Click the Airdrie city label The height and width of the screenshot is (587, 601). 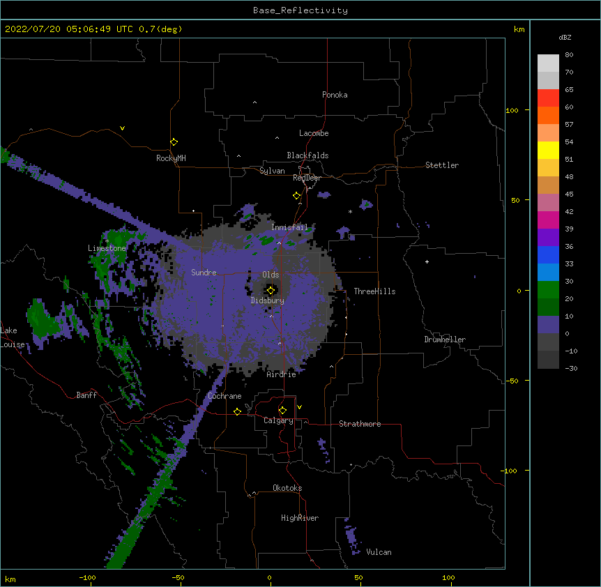pos(282,374)
